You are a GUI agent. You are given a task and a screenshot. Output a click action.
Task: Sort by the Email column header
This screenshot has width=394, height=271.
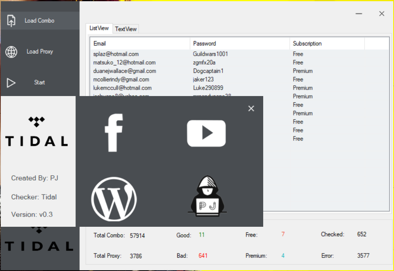click(140, 43)
